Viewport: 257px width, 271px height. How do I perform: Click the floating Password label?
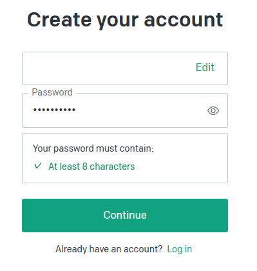52,92
